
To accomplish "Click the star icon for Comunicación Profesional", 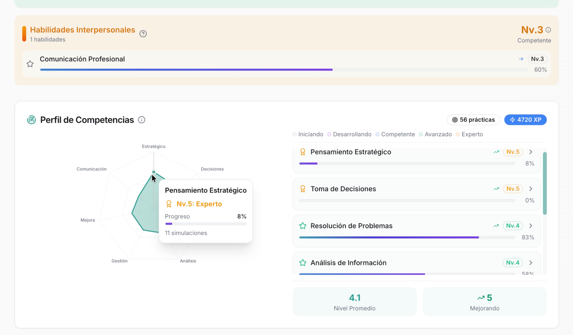I will tap(30, 64).
